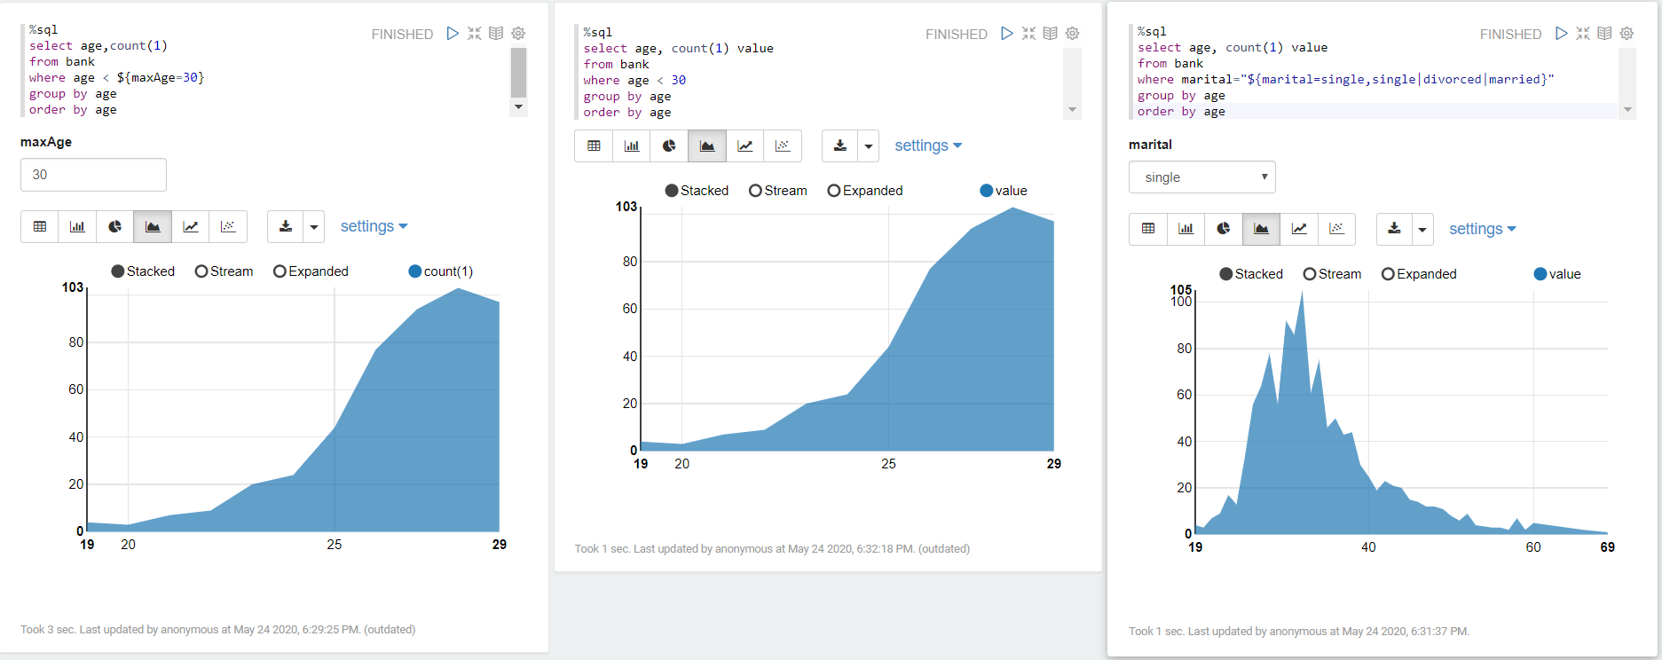This screenshot has height=660, width=1662.
Task: Select Stacked mode in middle chart
Action: [x=697, y=191]
